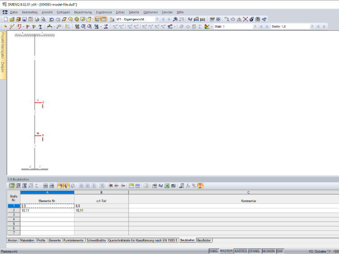Go to next load case with right arrow

pos(169,19)
